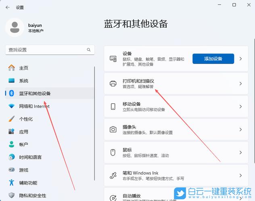Click the 设备 card title
This screenshot has width=255, height=201.
(x=127, y=53)
